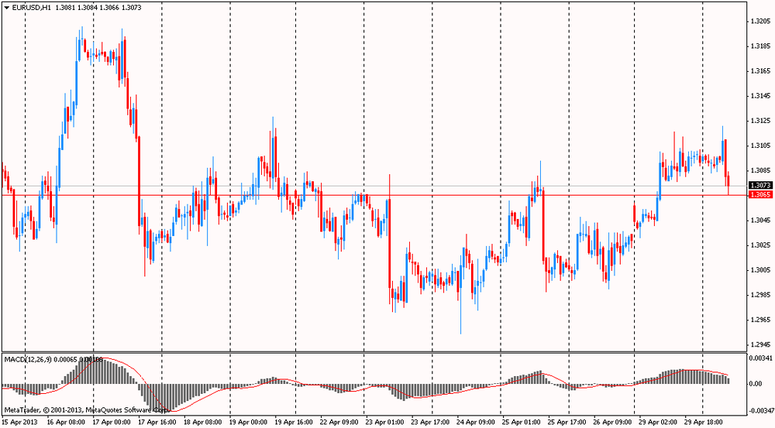Screen dimensions: 775x428
Task: Click the 23 Apr 01:00 time label
Action: 384,422
